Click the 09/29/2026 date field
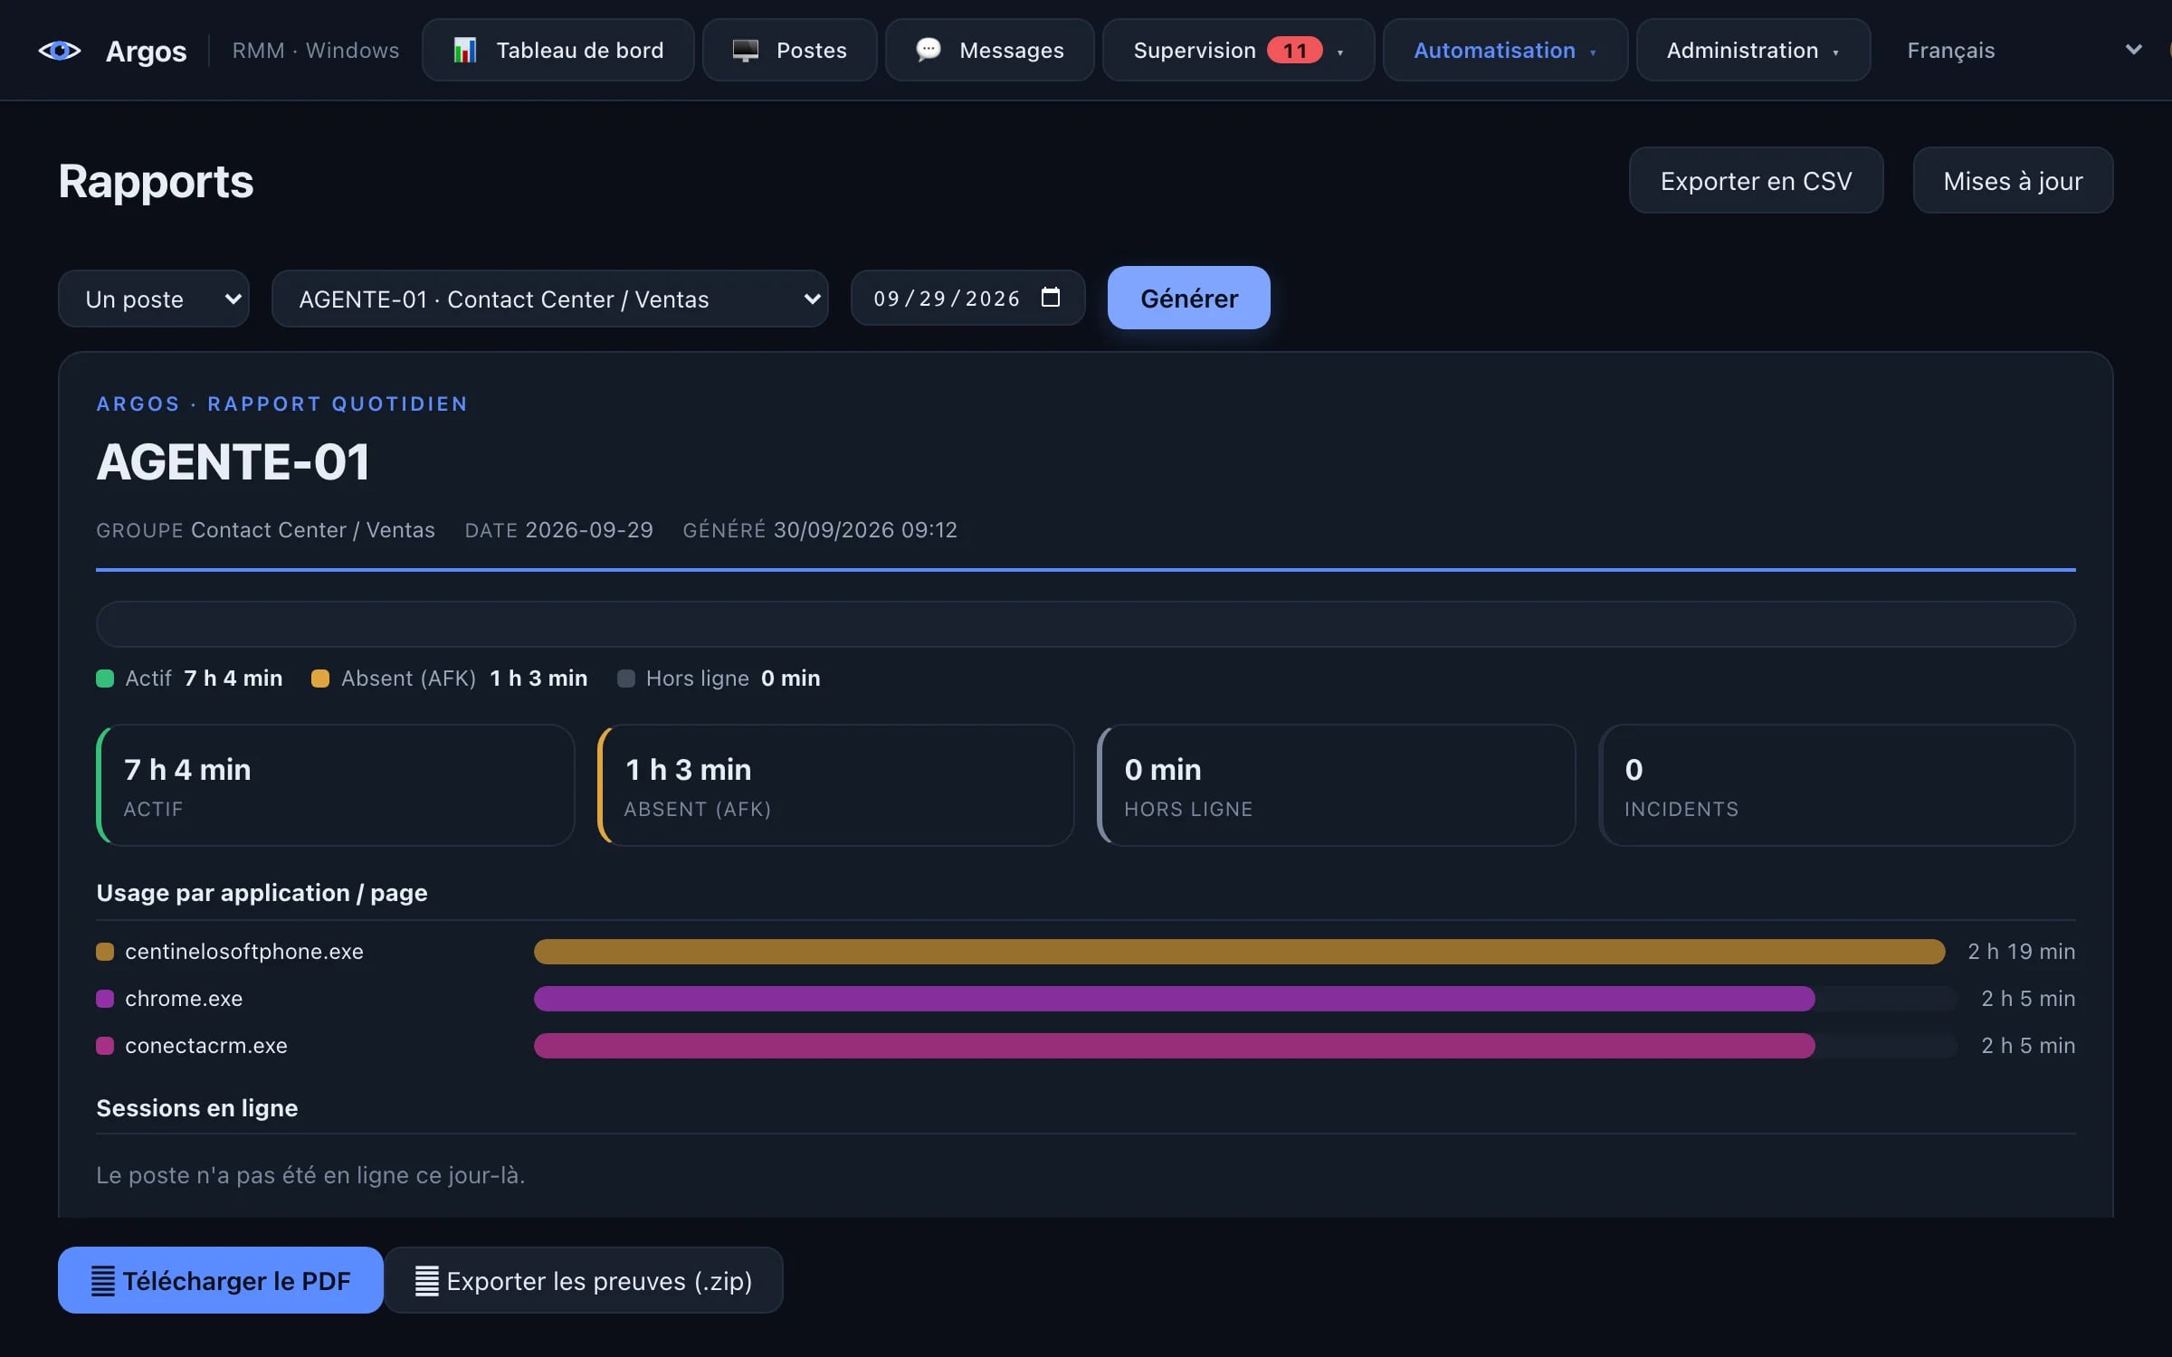 point(967,298)
